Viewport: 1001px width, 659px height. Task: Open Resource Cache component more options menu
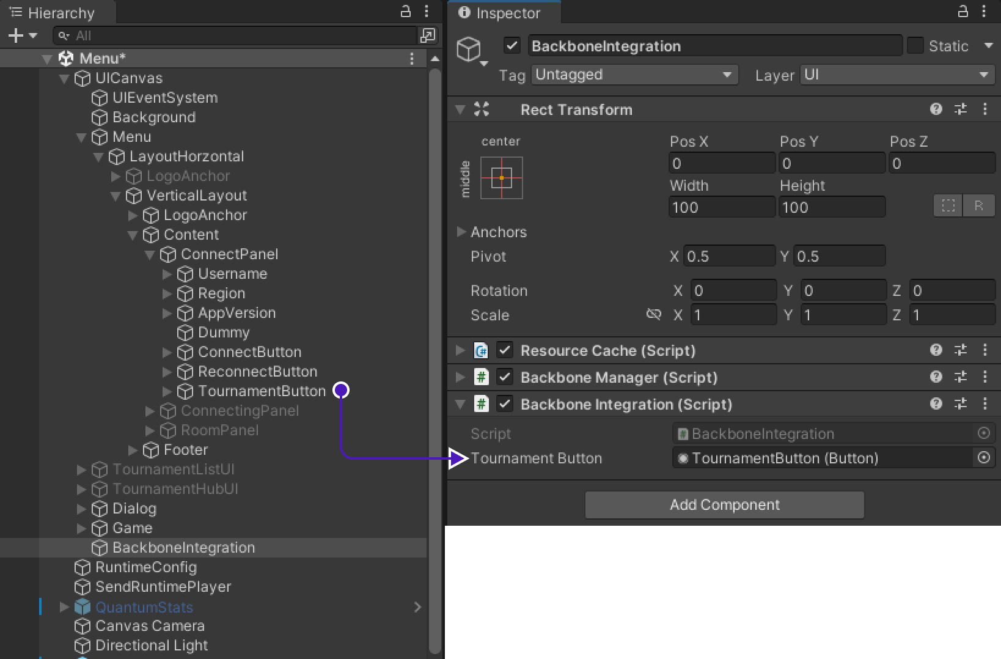click(x=985, y=350)
